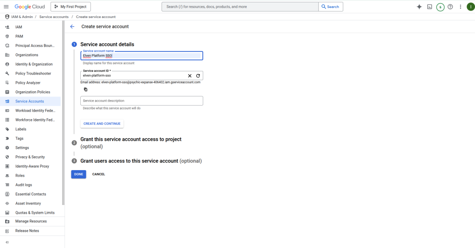
Task: Click the Create and Continue button
Action: click(102, 124)
